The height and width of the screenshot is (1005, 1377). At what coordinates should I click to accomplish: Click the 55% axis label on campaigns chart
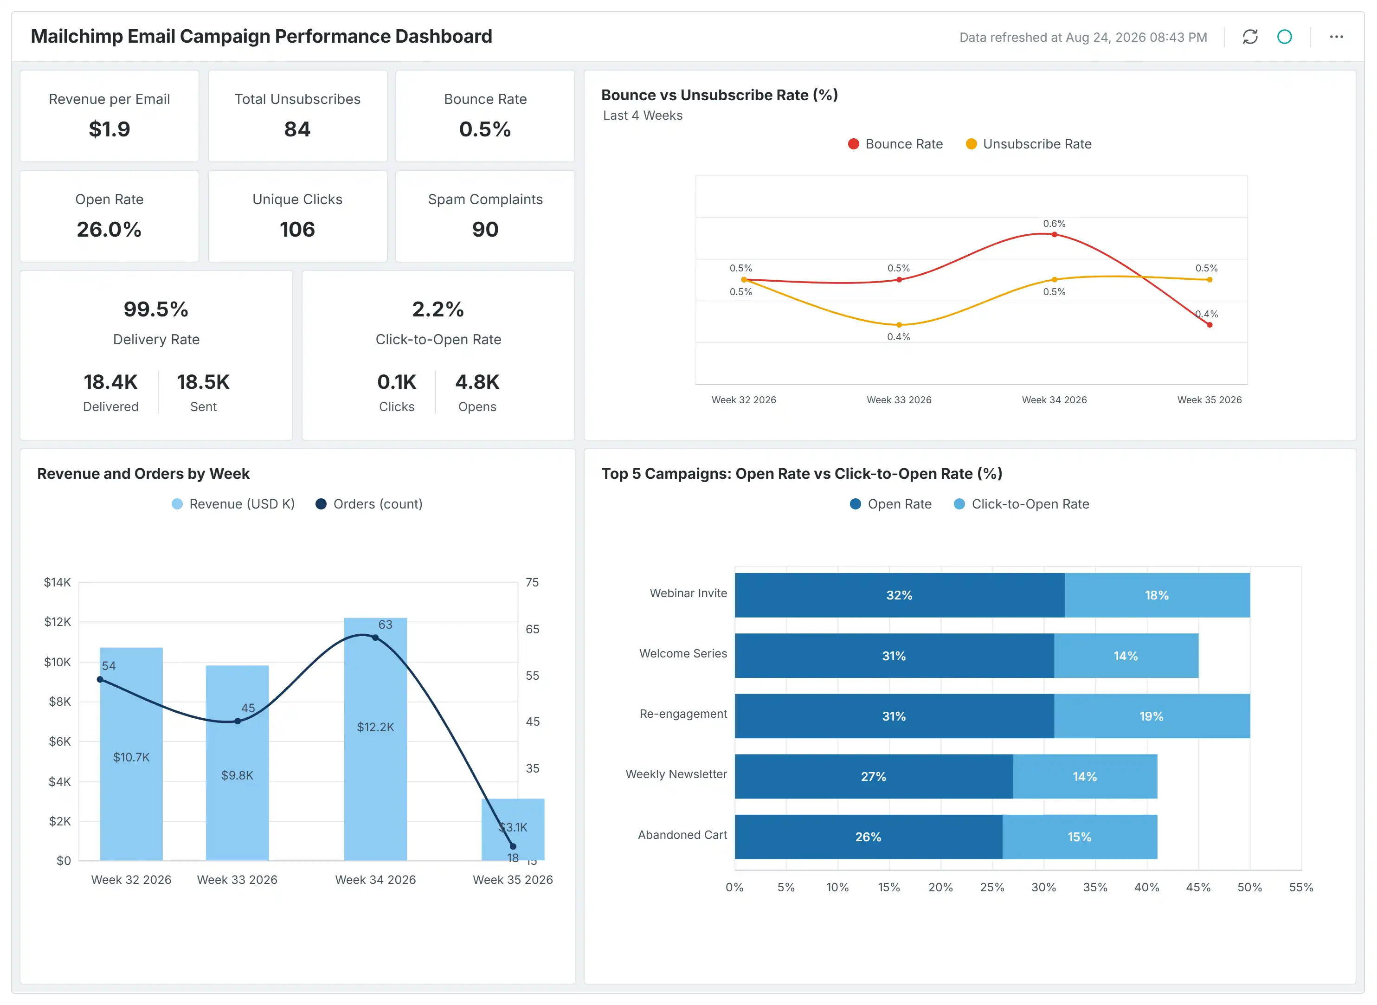(1301, 888)
